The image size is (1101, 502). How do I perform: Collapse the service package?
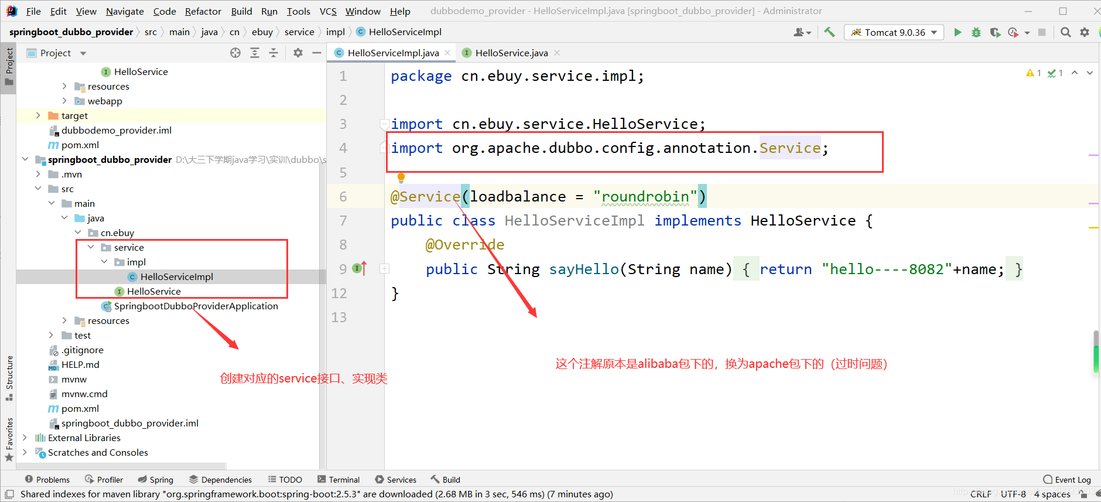pyautogui.click(x=91, y=247)
